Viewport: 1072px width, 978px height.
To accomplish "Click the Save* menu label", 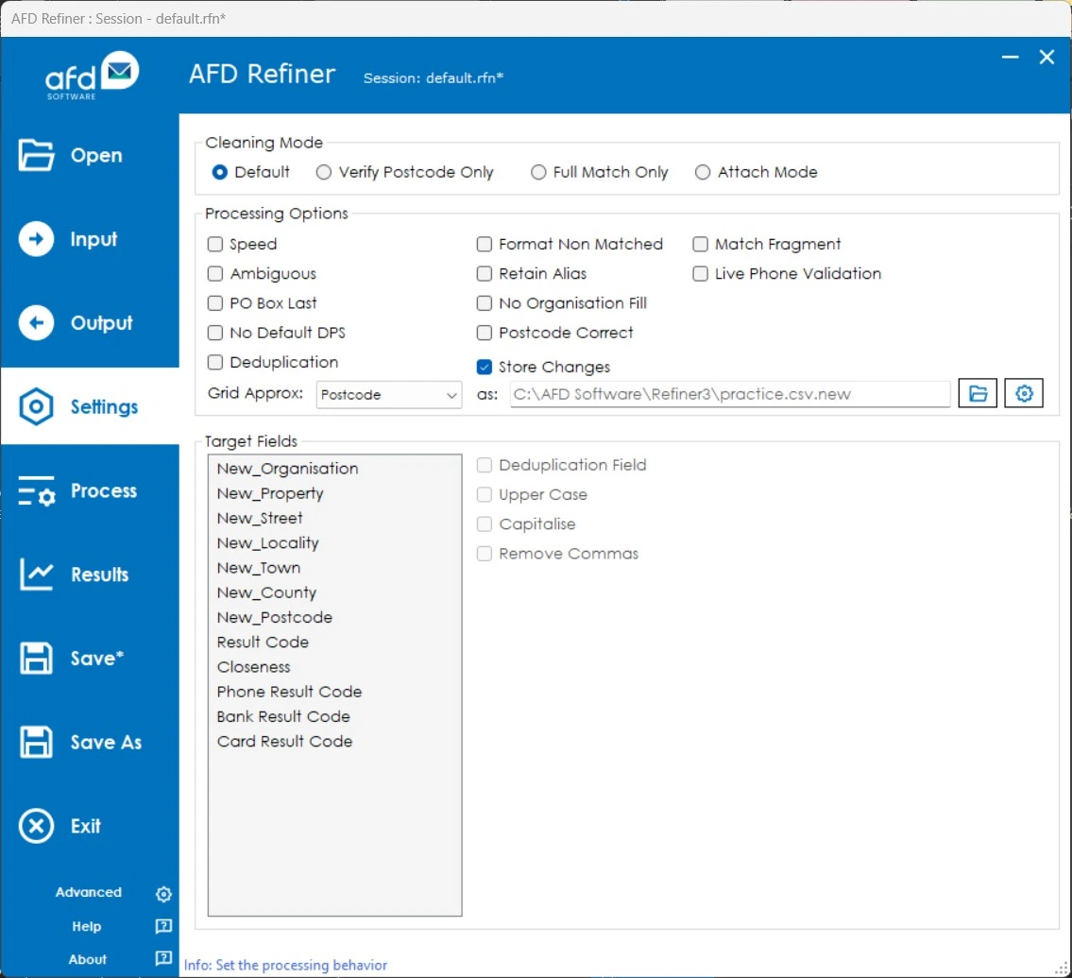I will pos(97,659).
